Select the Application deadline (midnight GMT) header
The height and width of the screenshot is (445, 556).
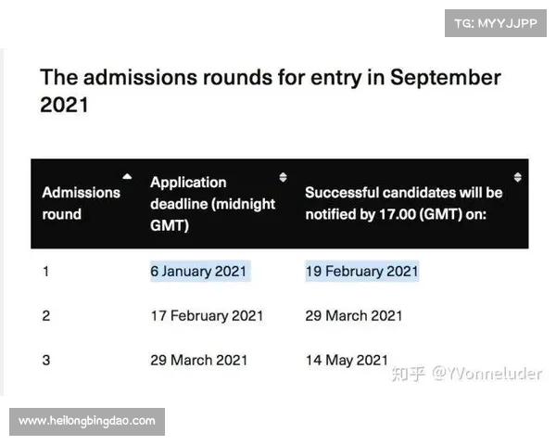point(212,203)
